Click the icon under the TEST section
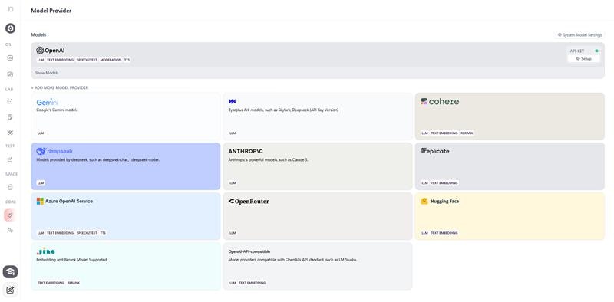The height and width of the screenshot is (302, 614). coord(11,159)
